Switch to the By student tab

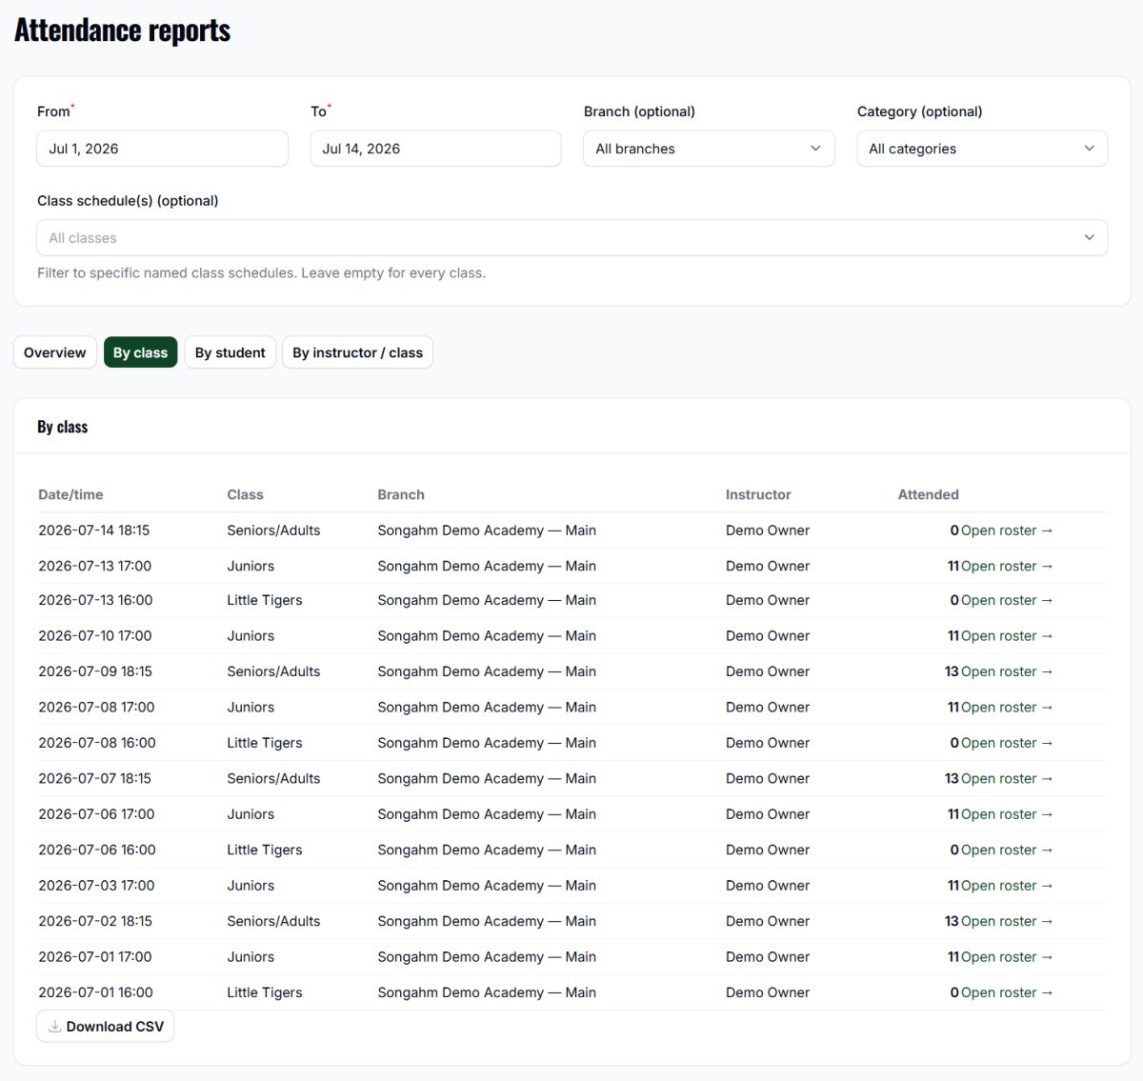(x=231, y=352)
